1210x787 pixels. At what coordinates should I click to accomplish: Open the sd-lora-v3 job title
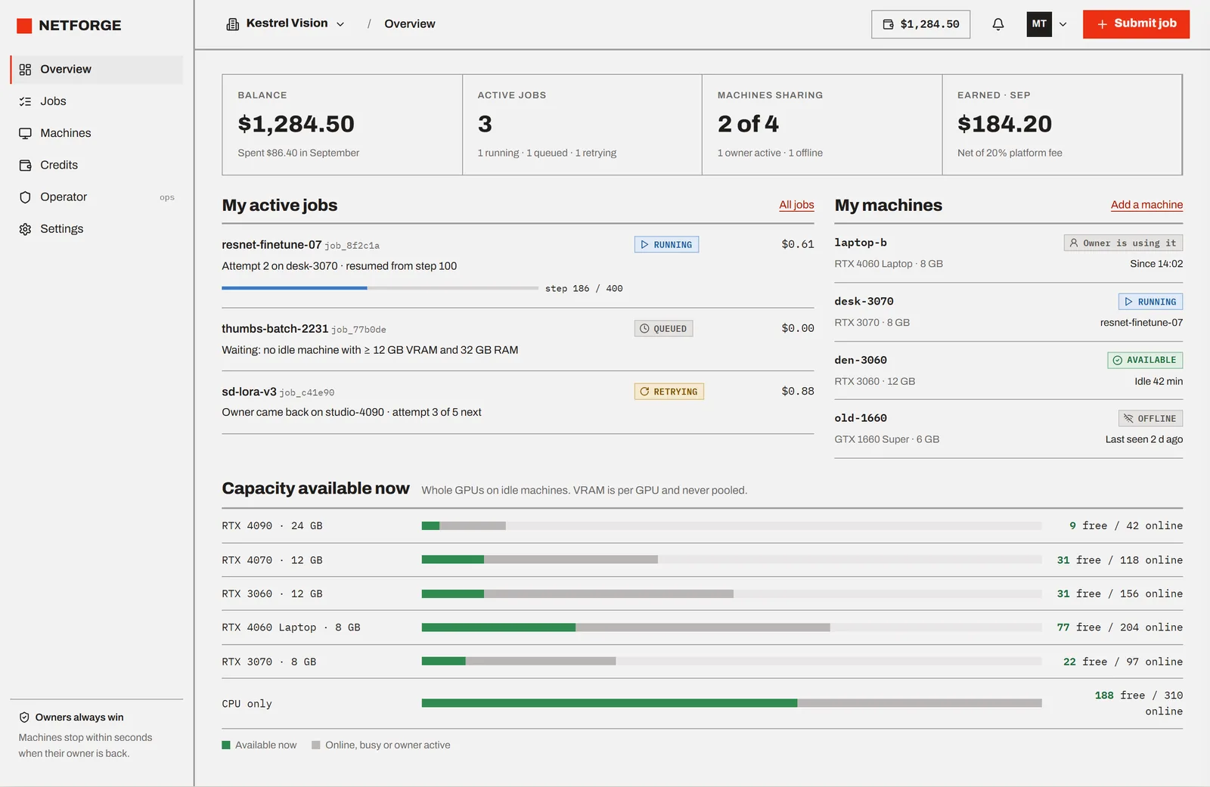pos(249,392)
